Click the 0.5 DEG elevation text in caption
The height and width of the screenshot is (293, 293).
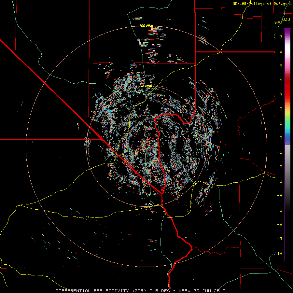point(160,291)
